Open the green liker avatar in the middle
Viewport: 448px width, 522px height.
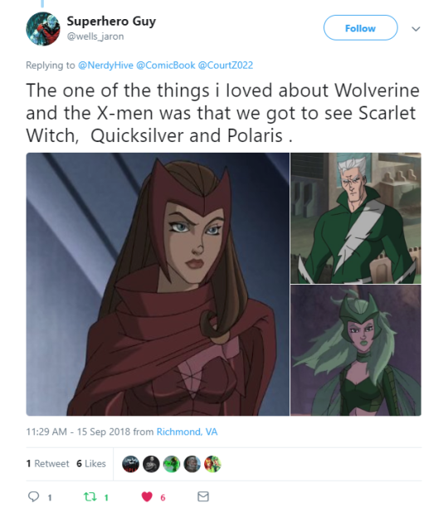point(172,464)
